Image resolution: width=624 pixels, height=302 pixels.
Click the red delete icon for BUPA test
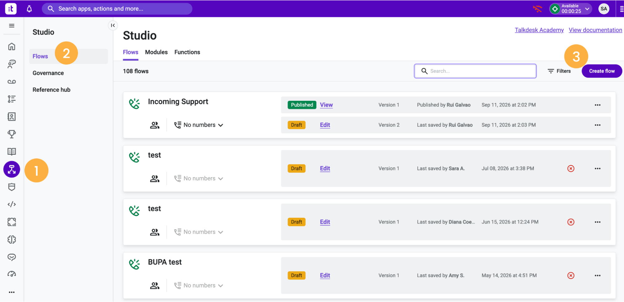[x=571, y=275]
